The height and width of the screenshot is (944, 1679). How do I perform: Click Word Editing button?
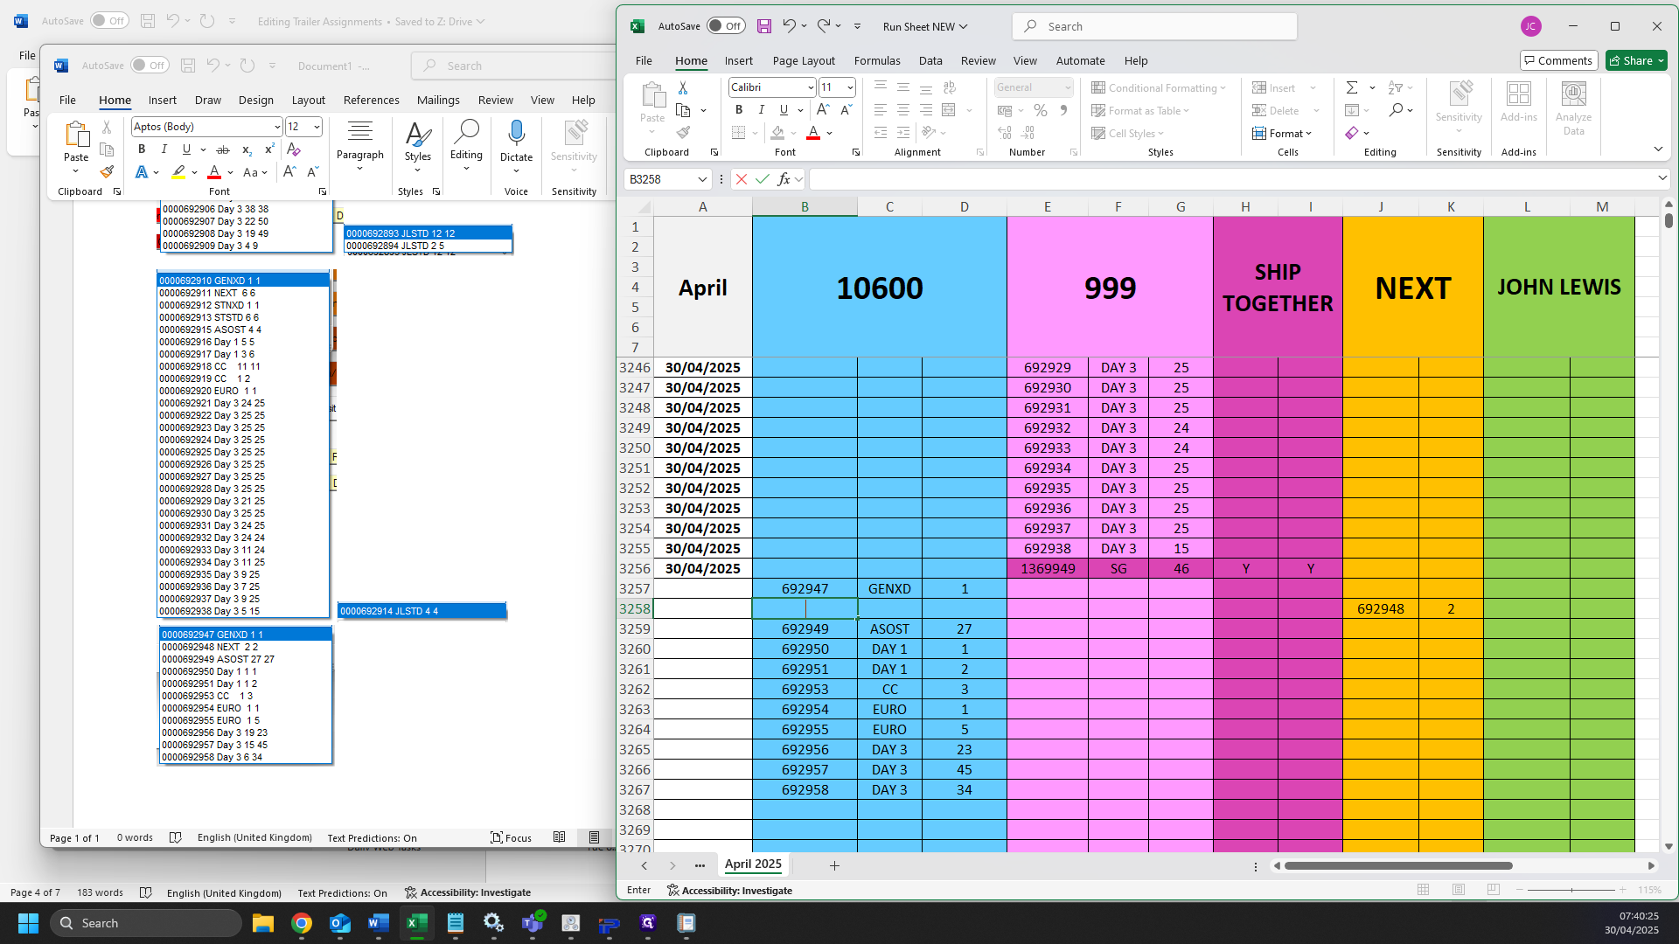tap(466, 145)
